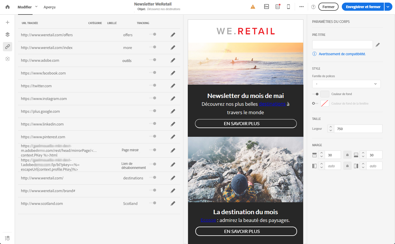The image size is (395, 244).
Task: Edit the weretail.com/index link
Action: 173,48
